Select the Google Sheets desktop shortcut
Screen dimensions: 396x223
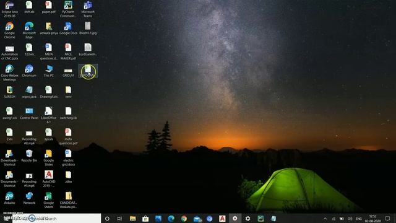tap(48, 201)
